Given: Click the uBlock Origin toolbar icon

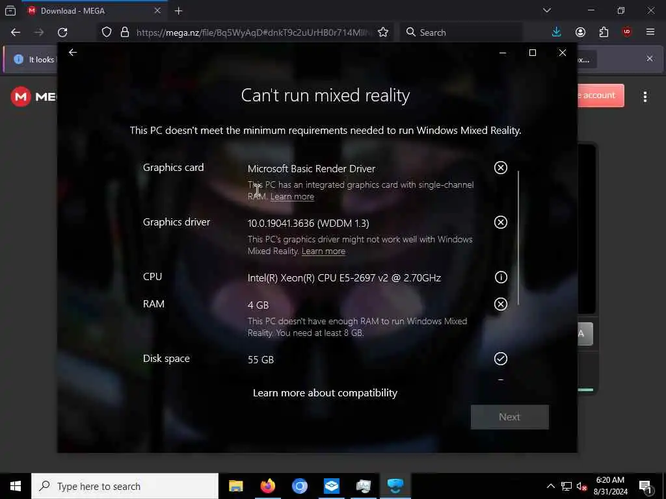Looking at the screenshot, I should pos(627,32).
